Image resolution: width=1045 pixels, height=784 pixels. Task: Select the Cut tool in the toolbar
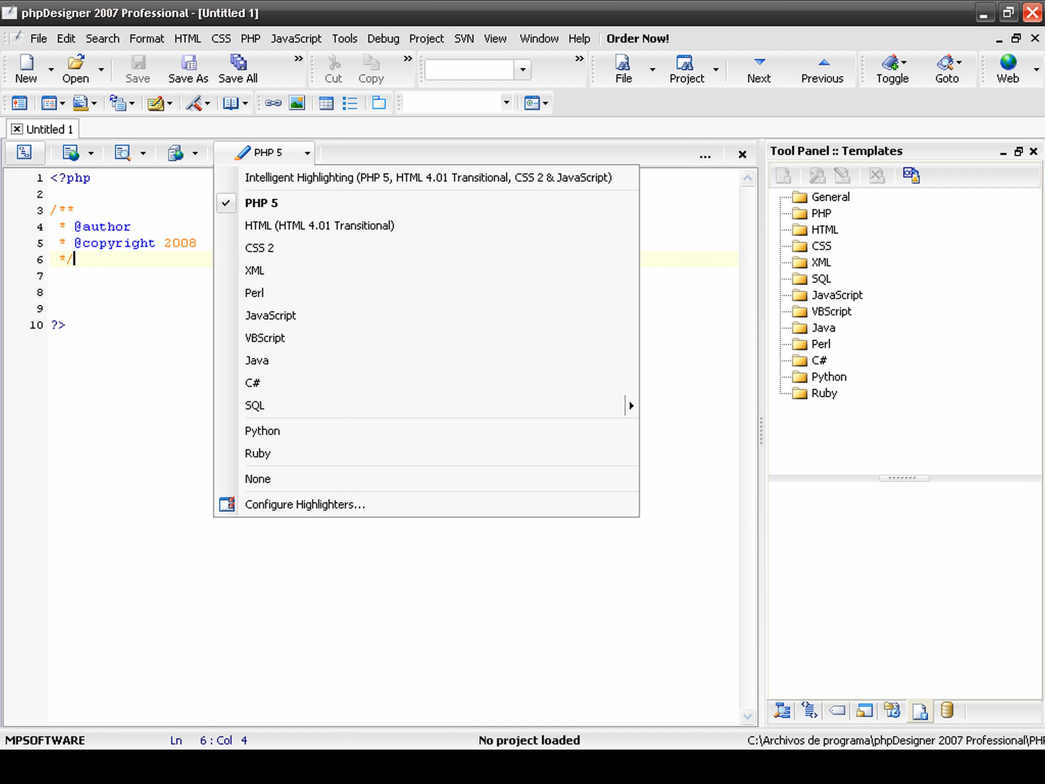click(x=334, y=69)
